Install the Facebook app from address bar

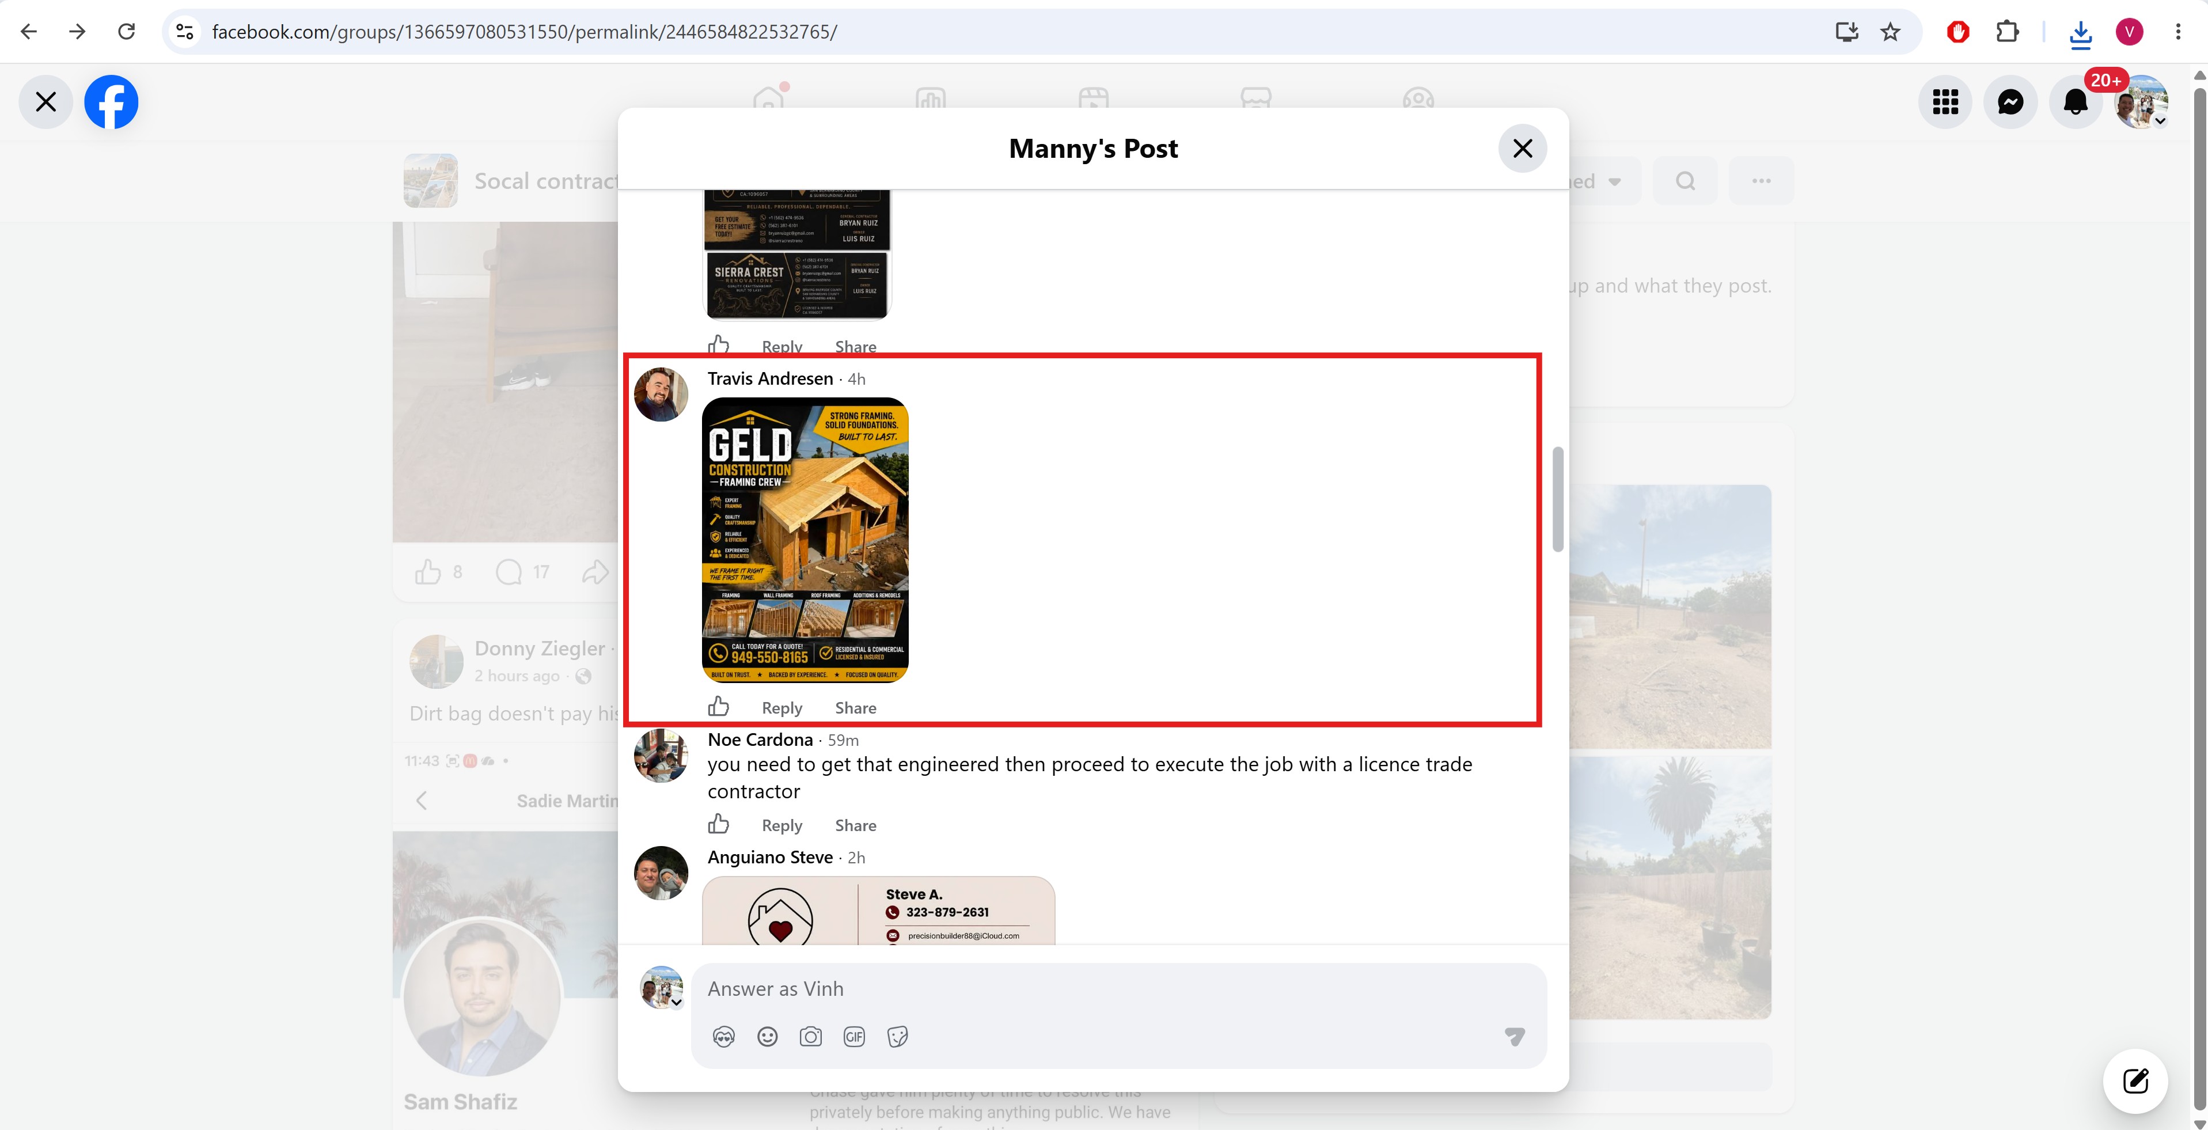coord(1846,32)
